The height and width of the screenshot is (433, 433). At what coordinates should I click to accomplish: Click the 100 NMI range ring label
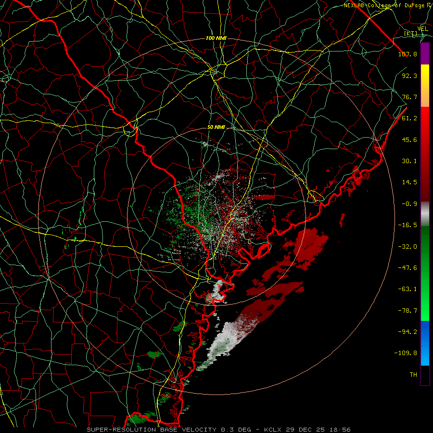(216, 38)
